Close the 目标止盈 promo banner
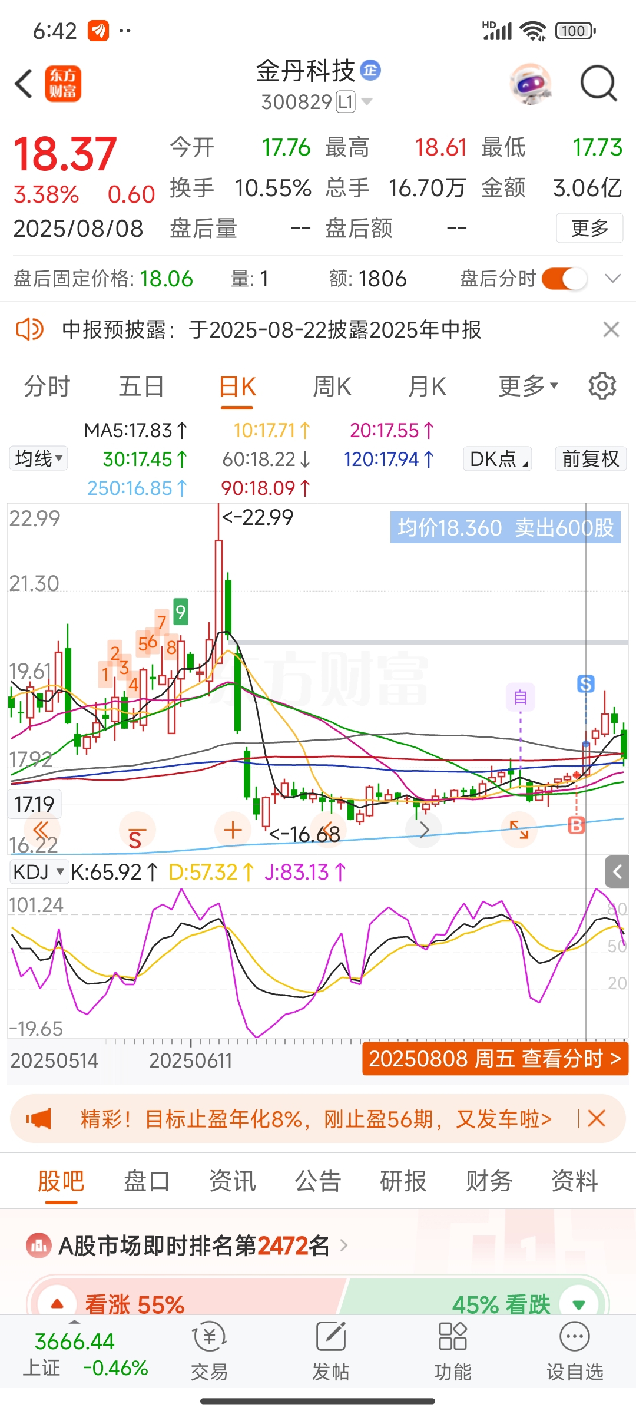636x1414 pixels. coord(597,1118)
